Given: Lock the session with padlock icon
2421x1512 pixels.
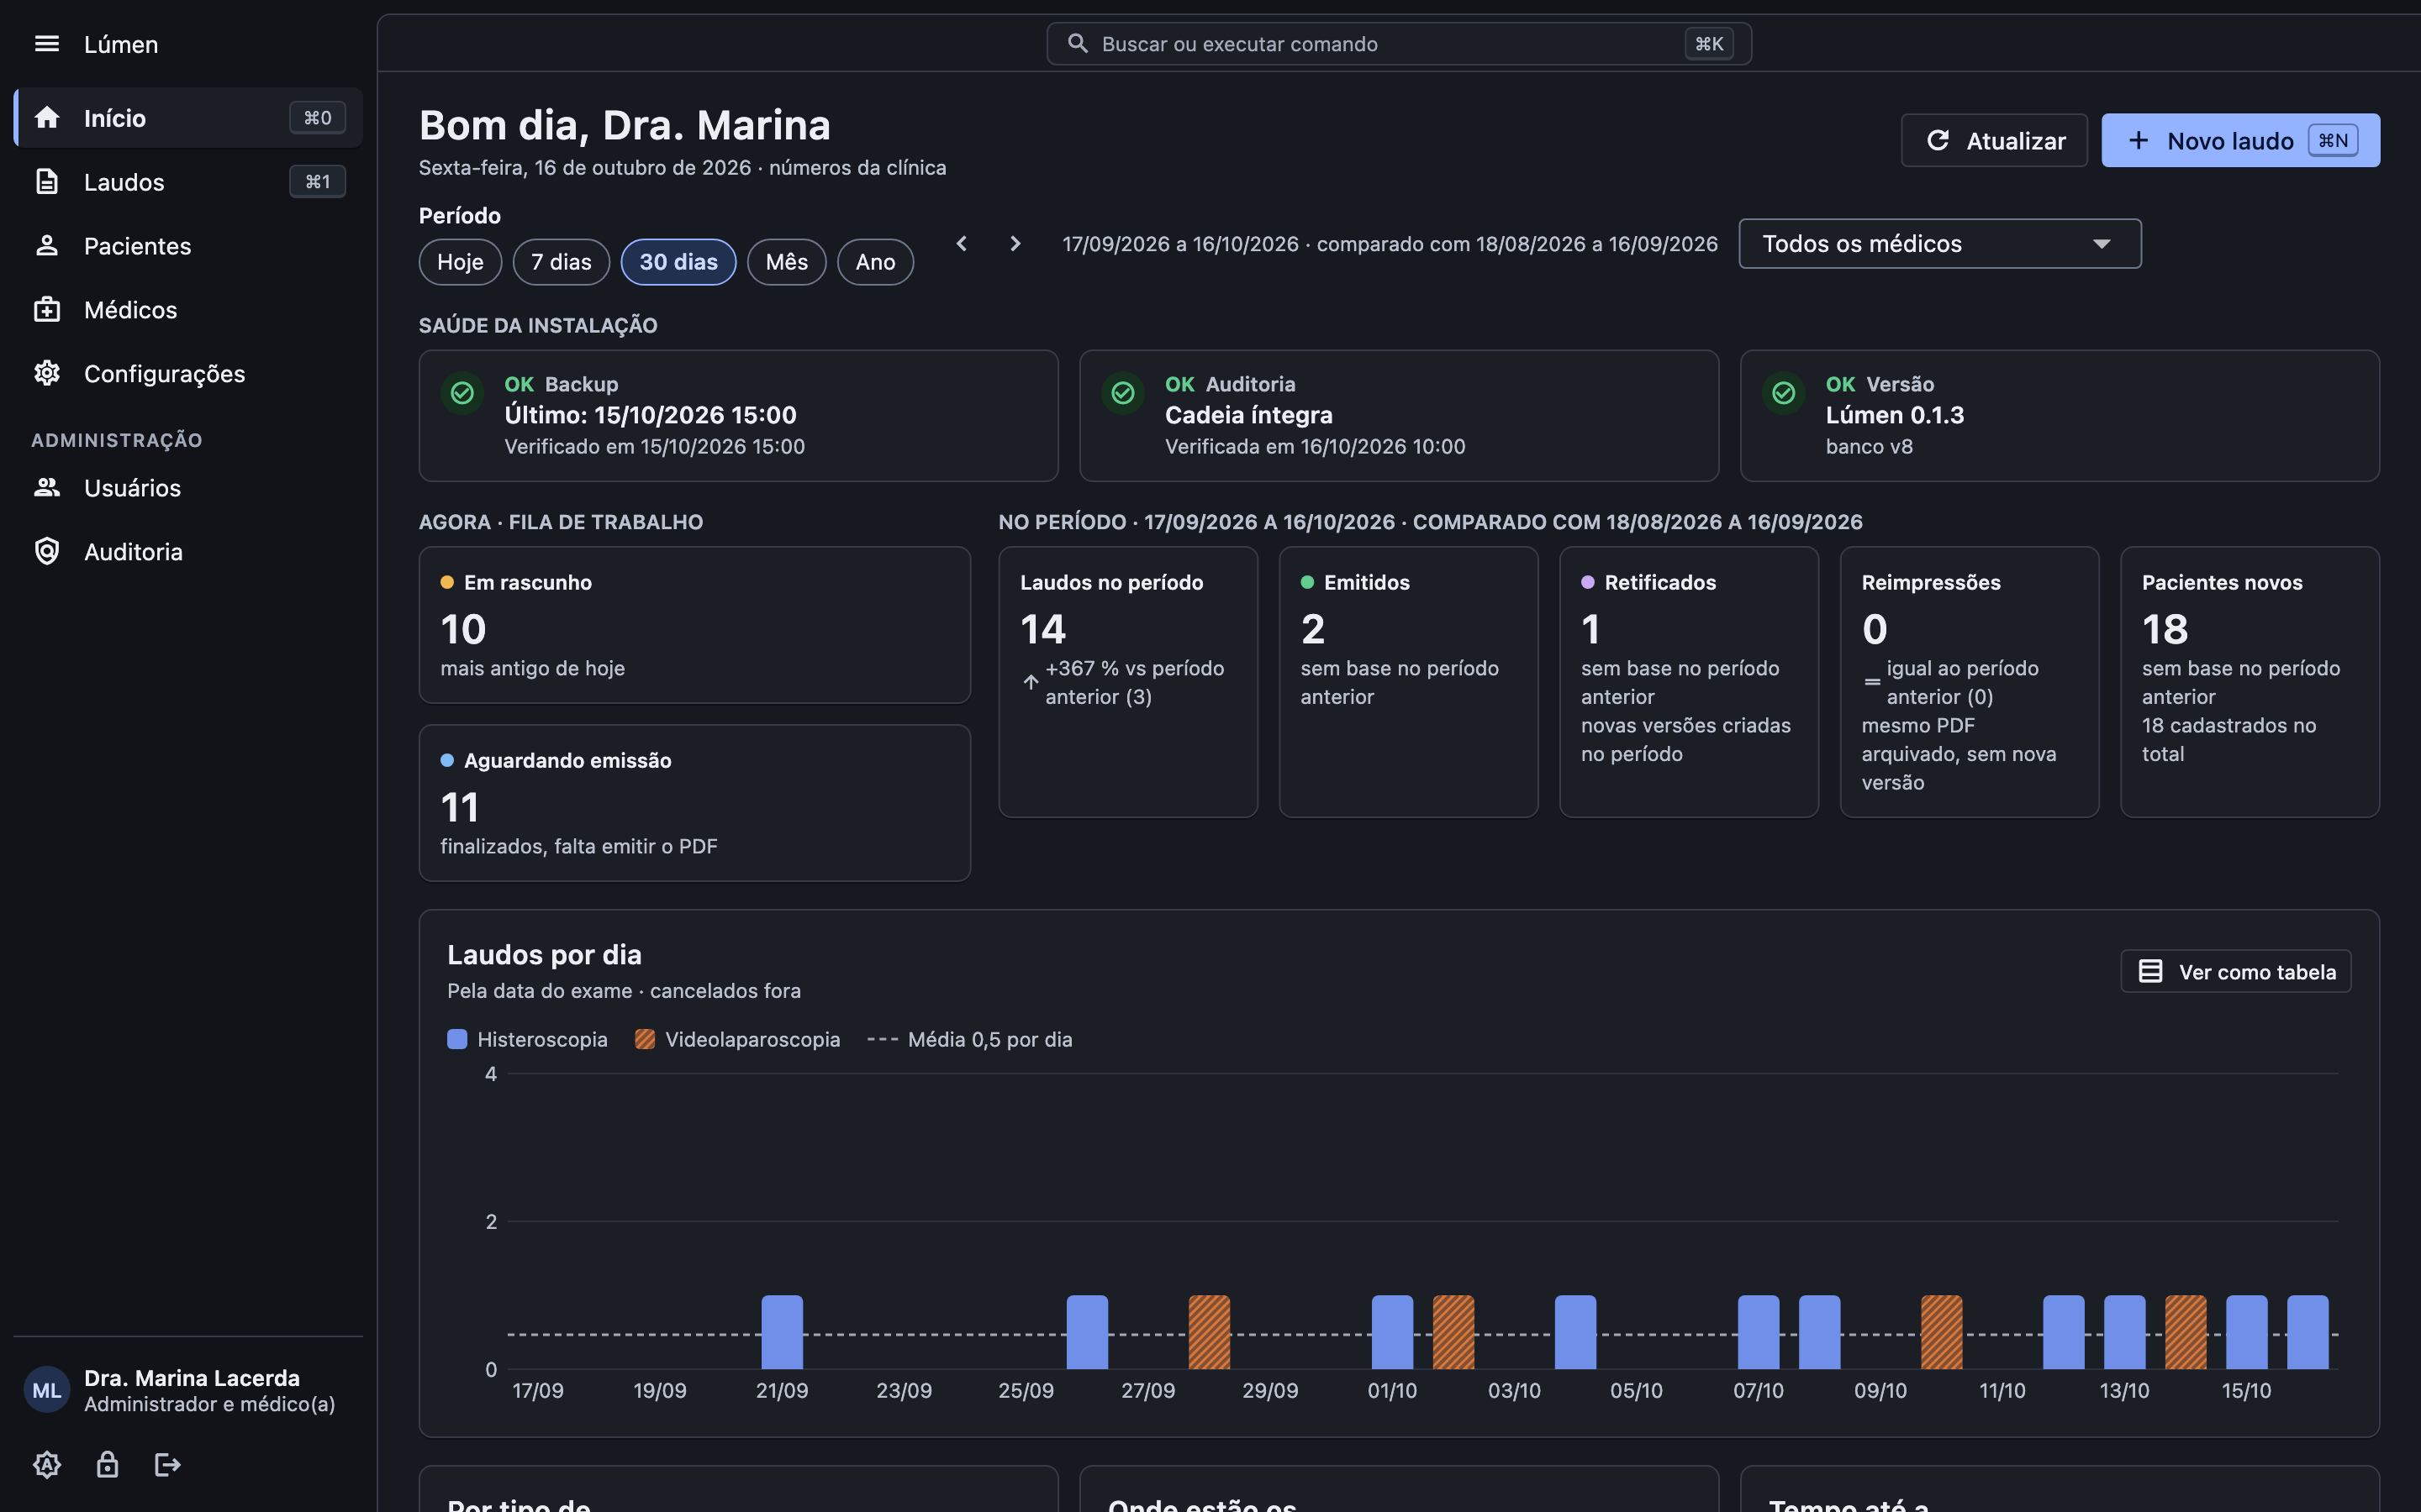Looking at the screenshot, I should coord(107,1465).
